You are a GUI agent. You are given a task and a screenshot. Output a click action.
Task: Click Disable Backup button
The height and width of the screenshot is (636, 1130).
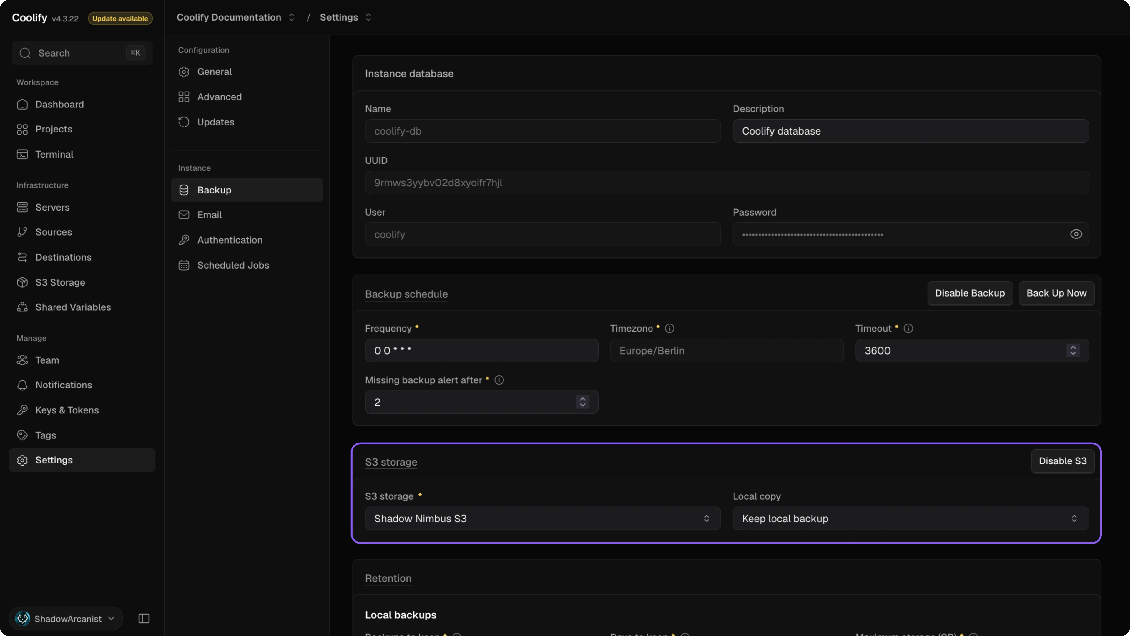969,293
